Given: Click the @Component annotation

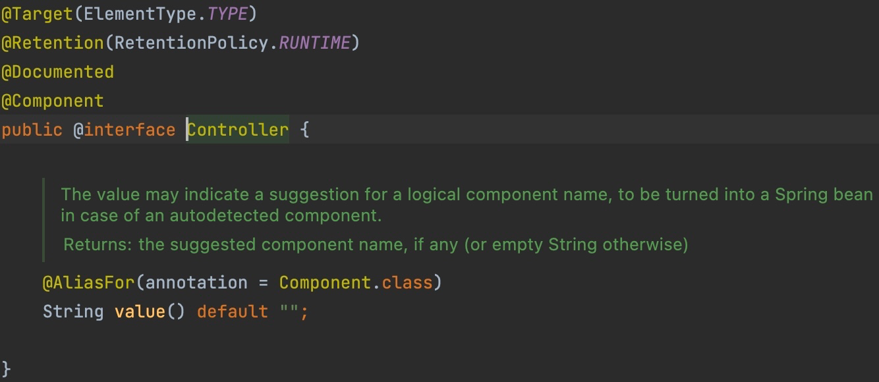Looking at the screenshot, I should point(53,101).
